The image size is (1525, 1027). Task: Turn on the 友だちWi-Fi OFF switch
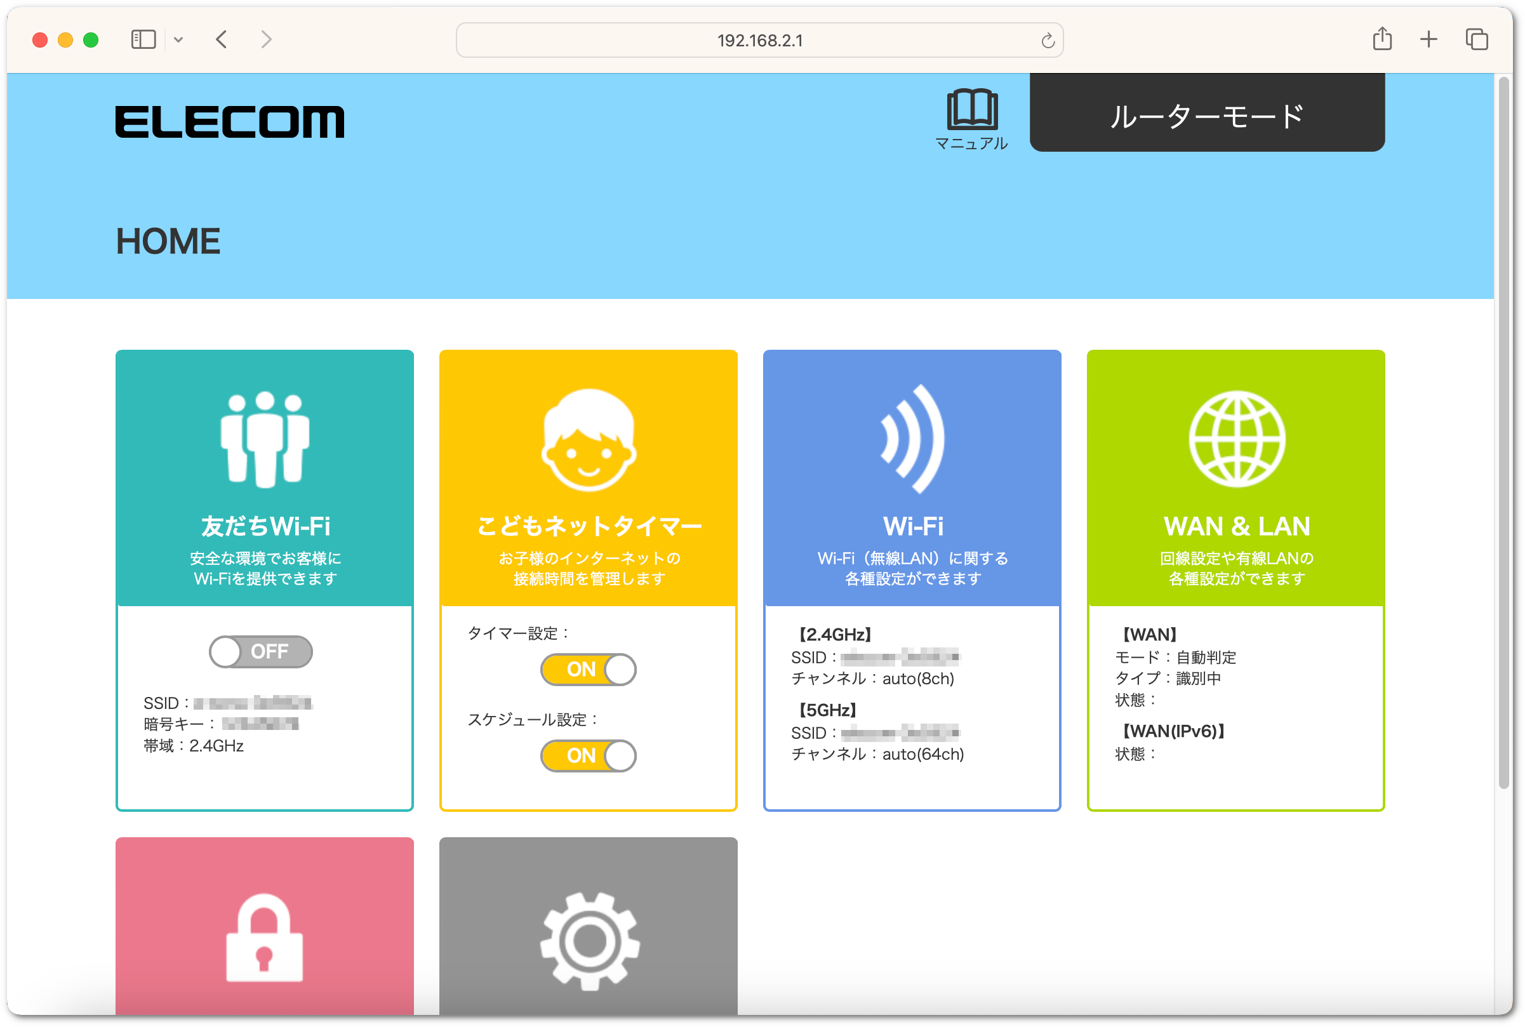tap(261, 652)
